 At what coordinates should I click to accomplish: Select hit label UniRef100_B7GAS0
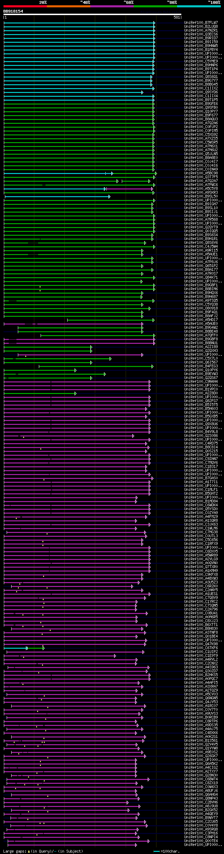coord(201,478)
